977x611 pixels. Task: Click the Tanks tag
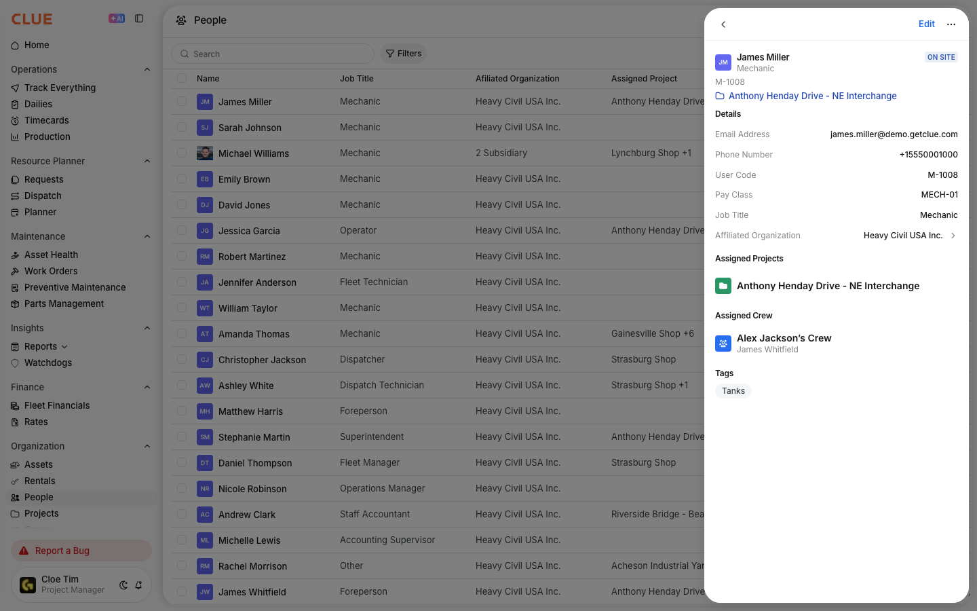click(733, 391)
